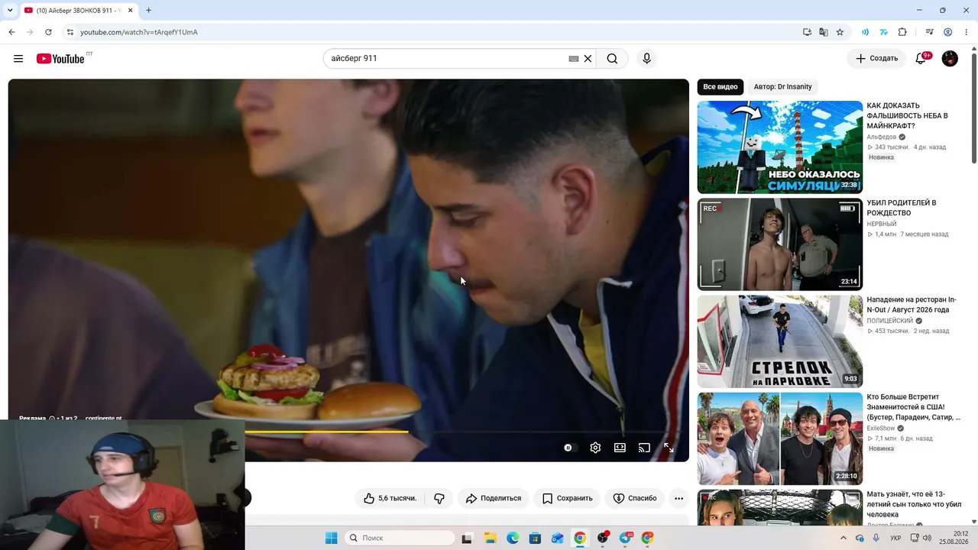Screen dimensions: 978x550
Task: Go to YouTube home via the logo
Action: [x=60, y=59]
